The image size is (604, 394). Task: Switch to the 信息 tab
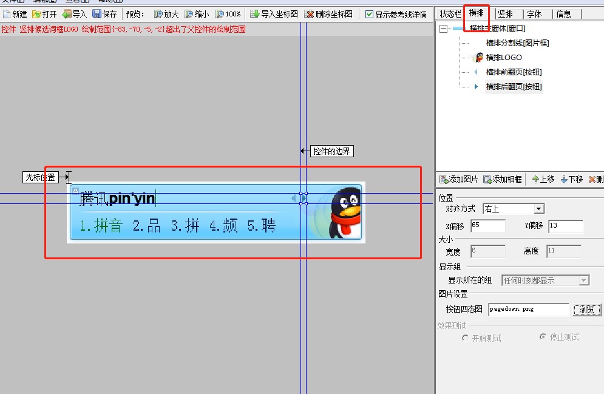pyautogui.click(x=563, y=14)
